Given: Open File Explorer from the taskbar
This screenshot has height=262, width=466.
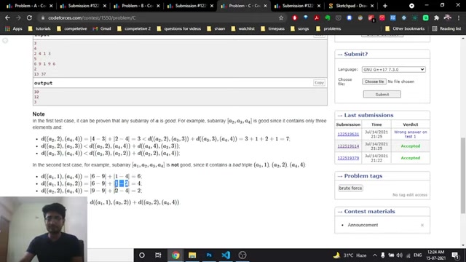Looking at the screenshot, I should click(x=192, y=255).
